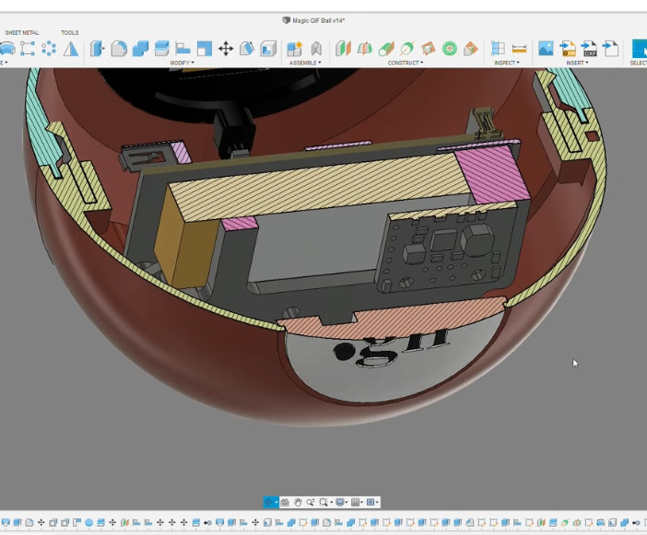Click the Rectangular Pattern icon

(x=27, y=49)
